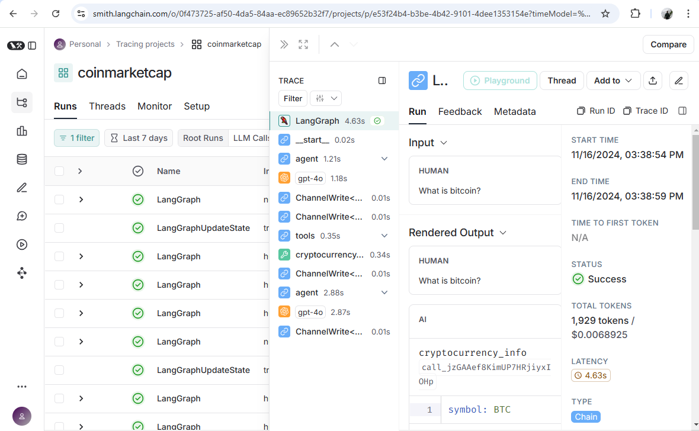Open run in Playground
The height and width of the screenshot is (431, 699).
(x=500, y=81)
